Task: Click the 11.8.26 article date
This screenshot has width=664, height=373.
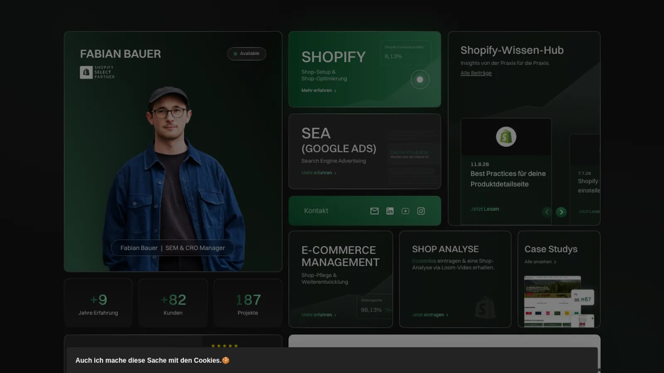Action: point(480,164)
